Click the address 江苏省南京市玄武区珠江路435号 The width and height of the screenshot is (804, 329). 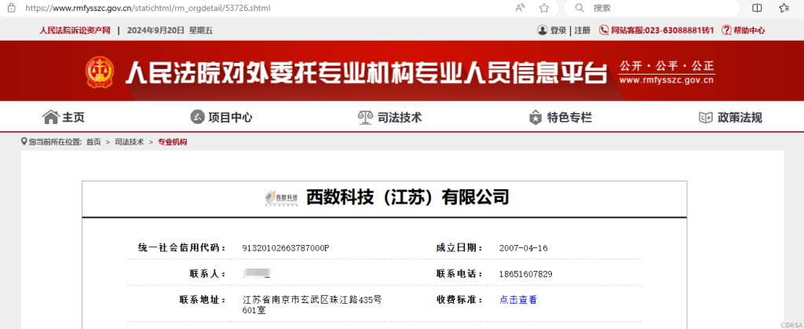(312, 299)
